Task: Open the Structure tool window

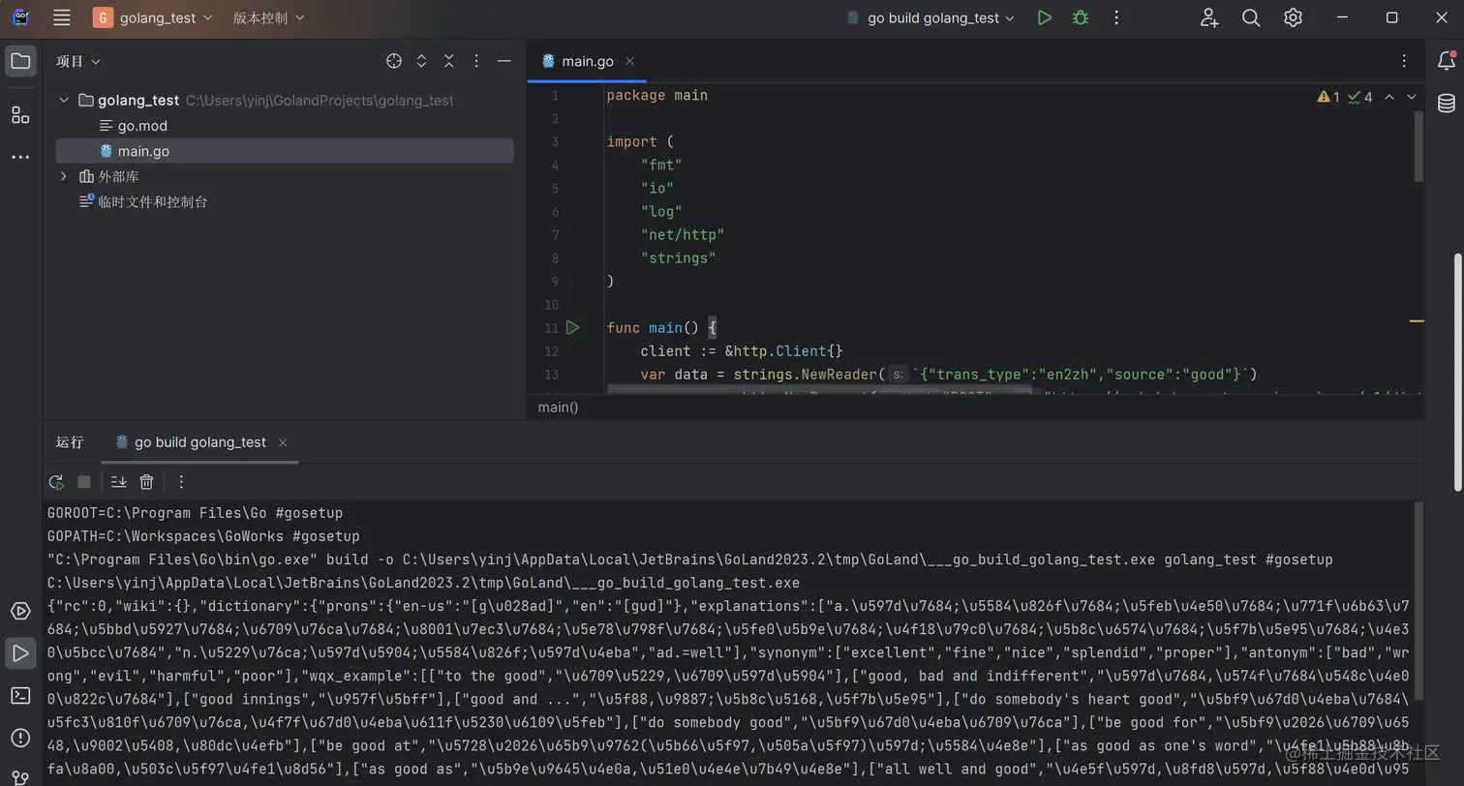Action: point(20,115)
